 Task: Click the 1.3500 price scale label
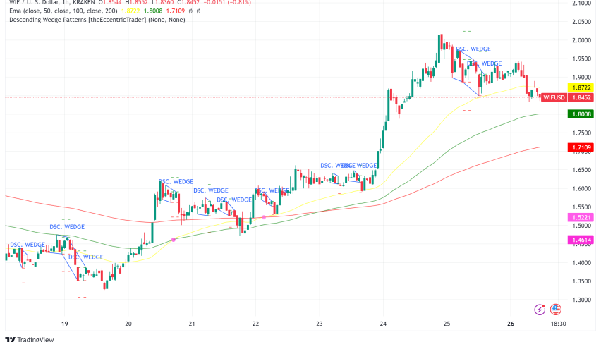[581, 281]
